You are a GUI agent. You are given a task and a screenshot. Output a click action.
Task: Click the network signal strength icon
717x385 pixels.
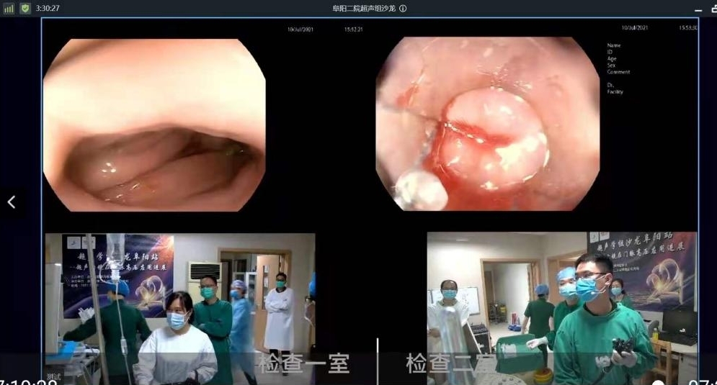[9, 8]
